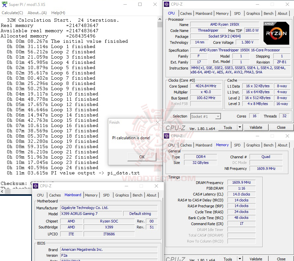294x261 pixels.
Task: Select CPU tab in Mainboard CPU-Z window
Action: point(40,195)
